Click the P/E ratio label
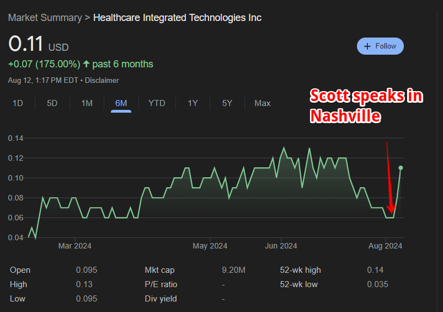 [x=161, y=284]
